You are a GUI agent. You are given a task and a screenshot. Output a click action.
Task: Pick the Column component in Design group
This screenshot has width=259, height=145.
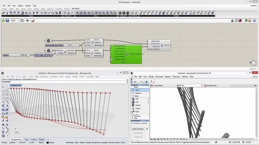tap(7, 13)
